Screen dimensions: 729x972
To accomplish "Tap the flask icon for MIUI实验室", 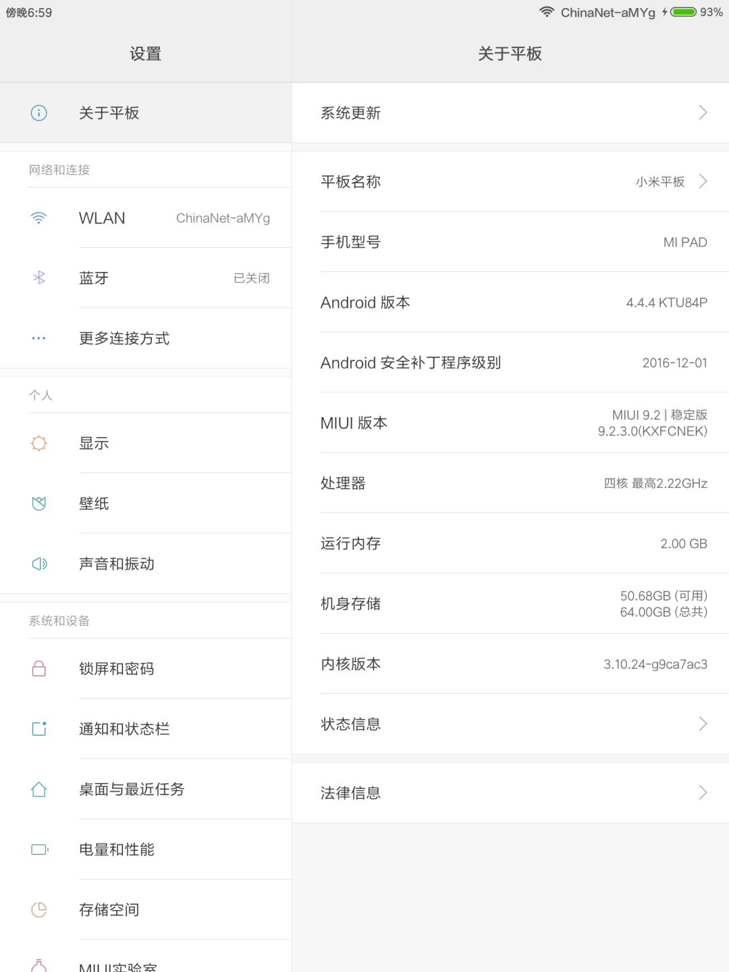I will 39,966.
